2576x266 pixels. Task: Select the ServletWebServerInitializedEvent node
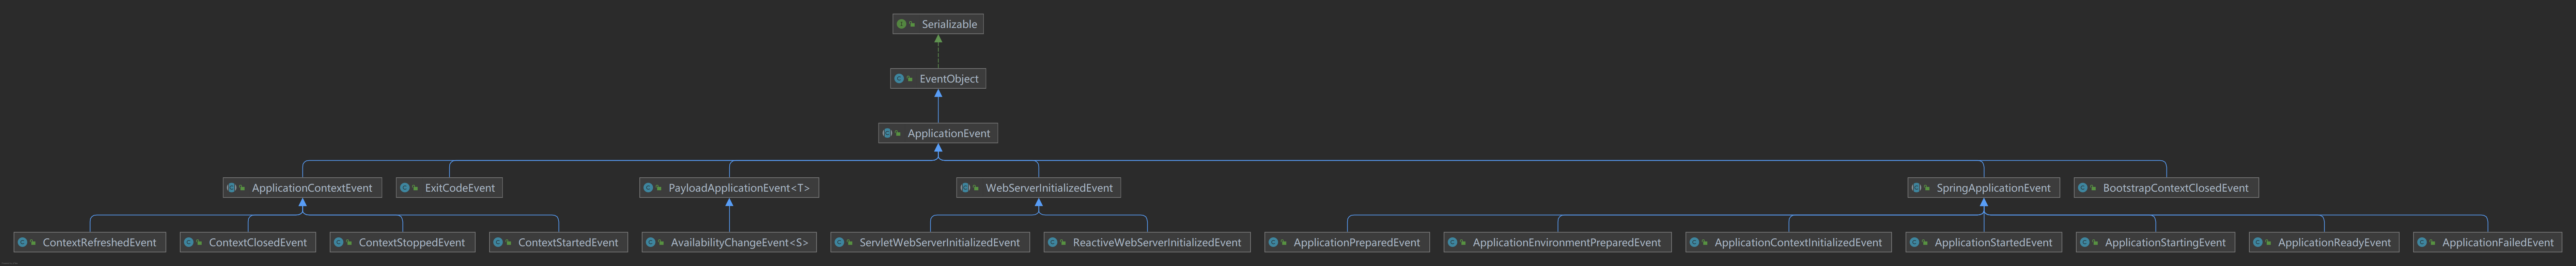938,242
